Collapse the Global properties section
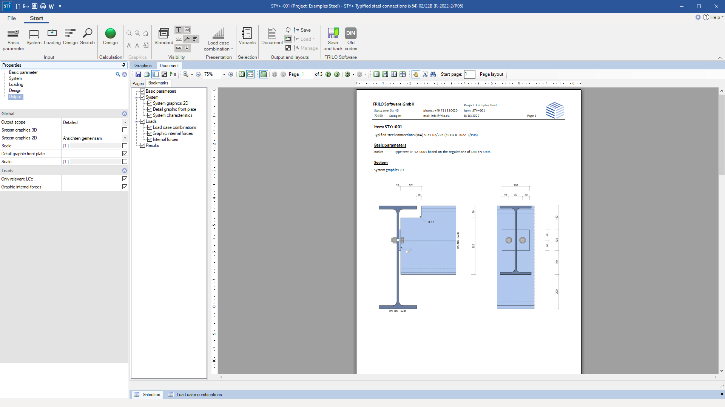Screen dimensions: 725x407 124,114
